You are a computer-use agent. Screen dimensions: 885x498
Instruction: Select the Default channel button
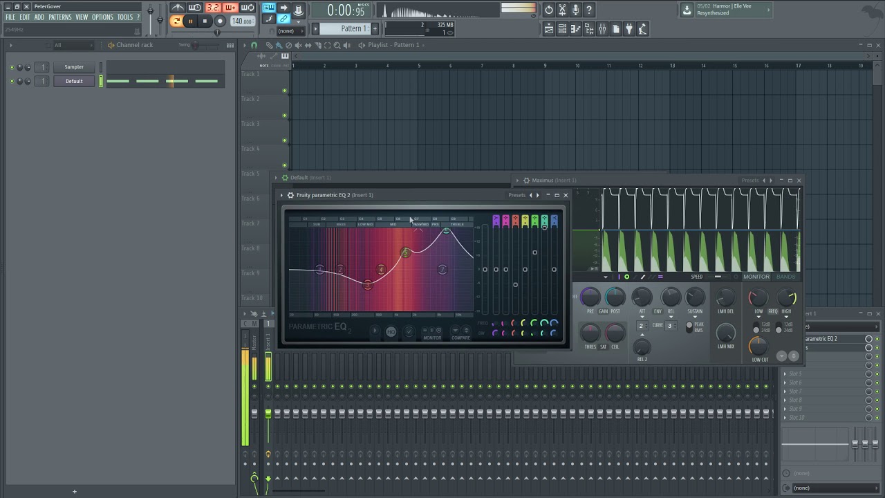tap(74, 81)
